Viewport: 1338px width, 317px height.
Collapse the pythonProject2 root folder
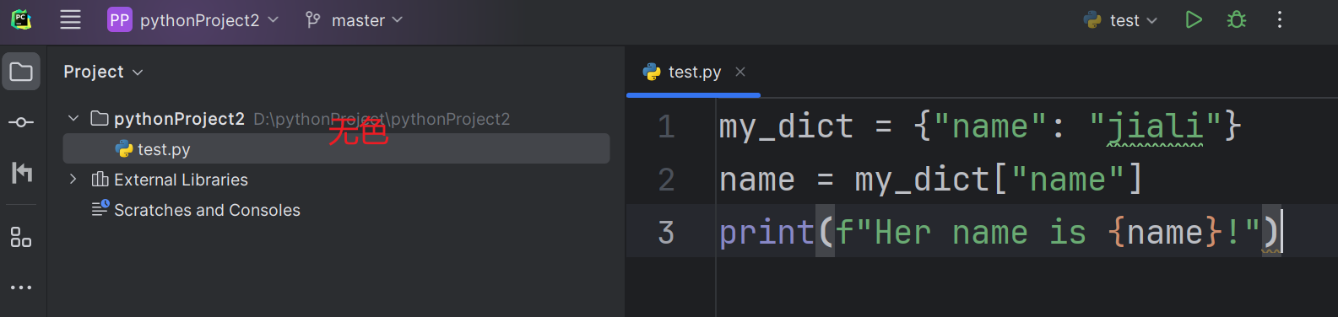pyautogui.click(x=73, y=118)
